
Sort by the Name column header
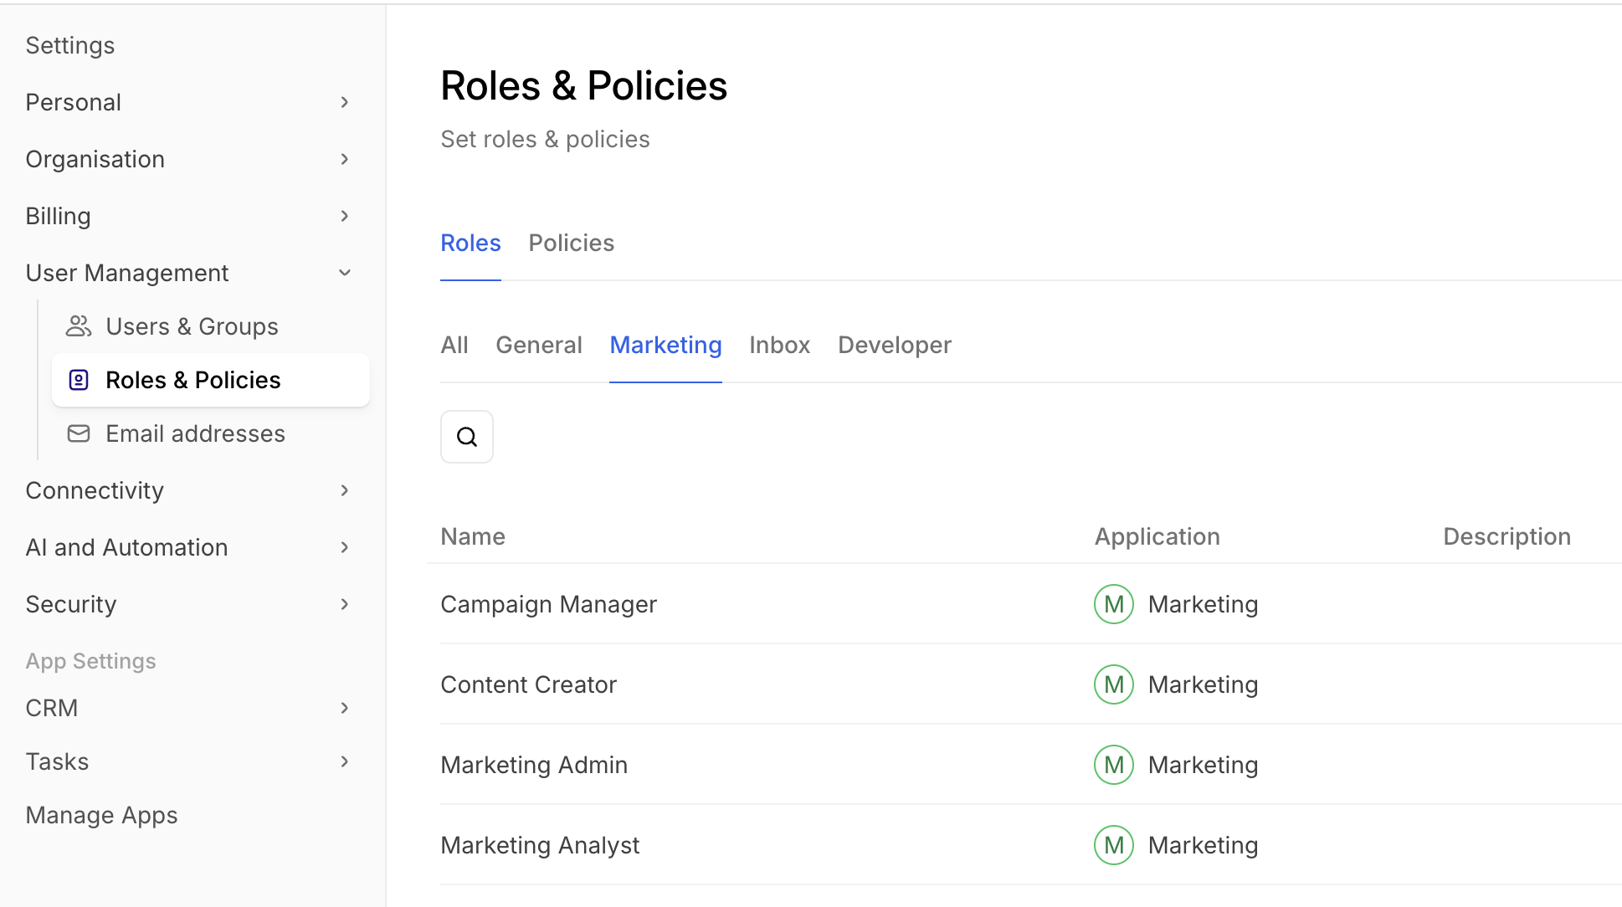473,536
